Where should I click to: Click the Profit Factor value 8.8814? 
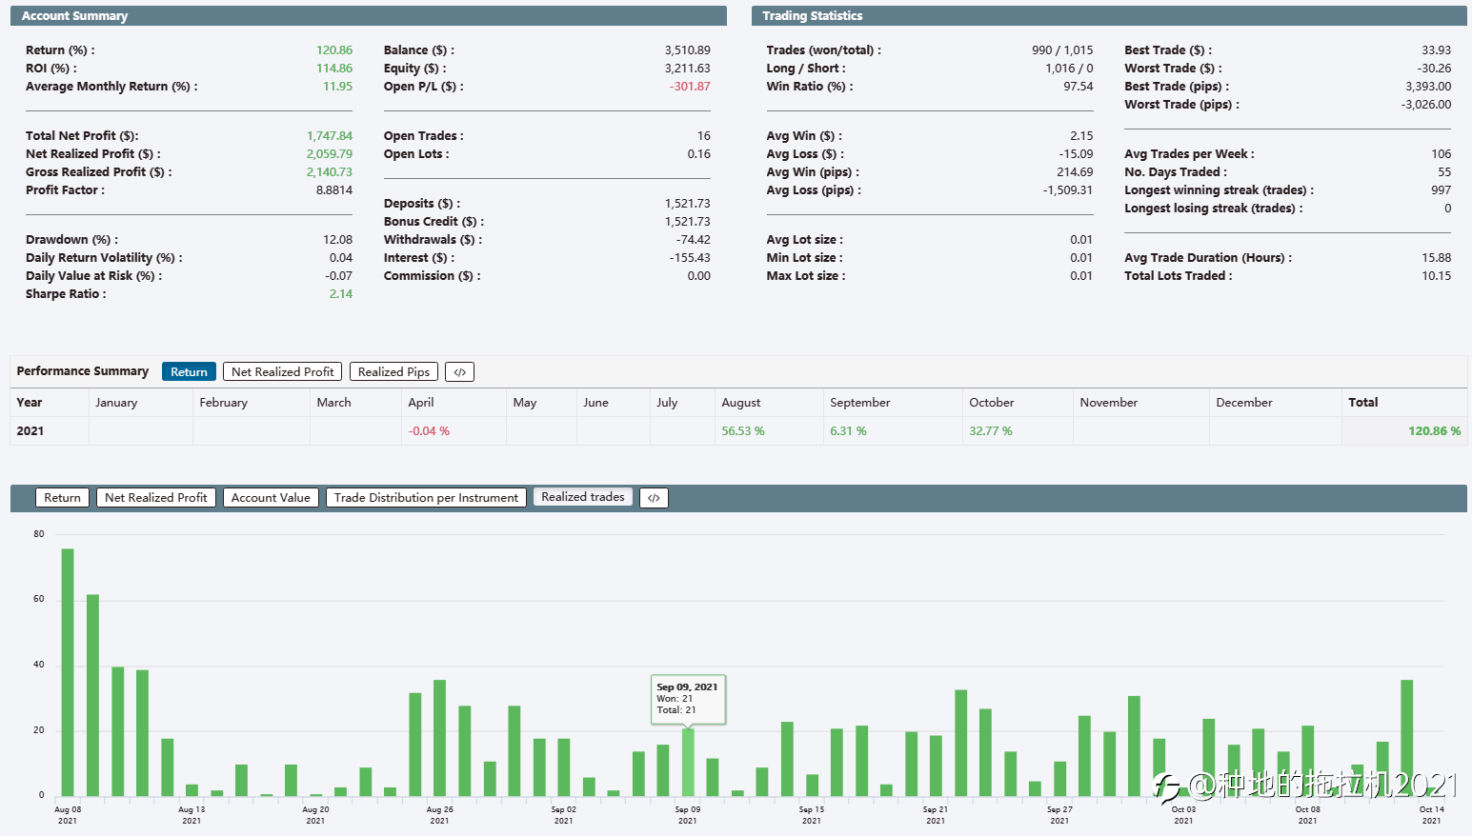click(x=334, y=190)
